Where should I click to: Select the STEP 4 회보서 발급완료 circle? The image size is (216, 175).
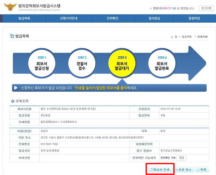pos(162,63)
